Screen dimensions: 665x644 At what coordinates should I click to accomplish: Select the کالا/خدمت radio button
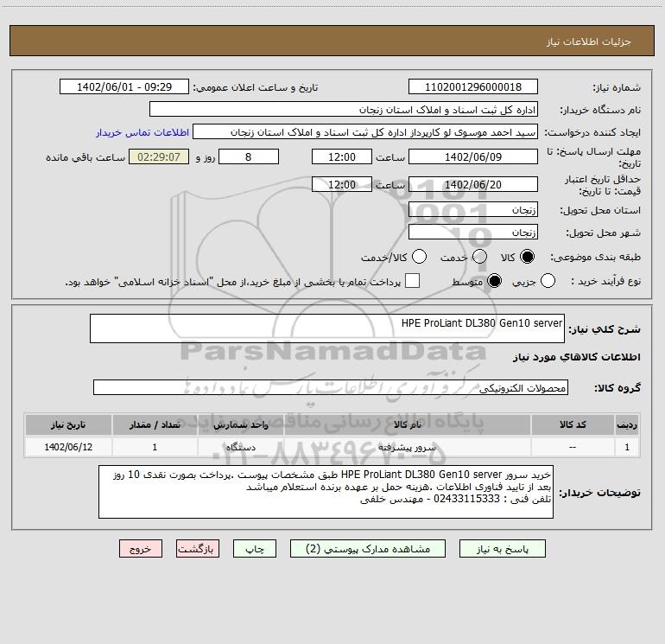(420, 257)
